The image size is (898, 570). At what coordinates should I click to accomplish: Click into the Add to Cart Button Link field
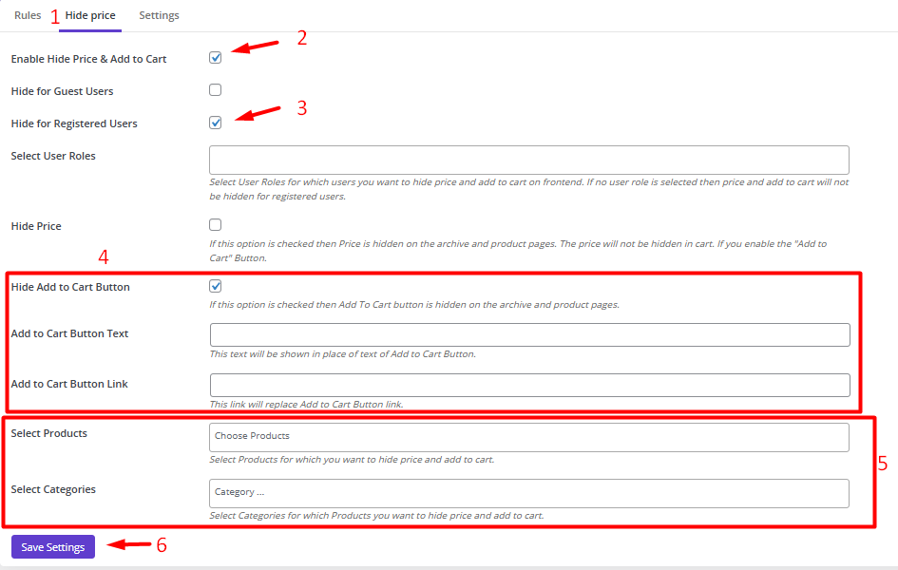click(528, 385)
